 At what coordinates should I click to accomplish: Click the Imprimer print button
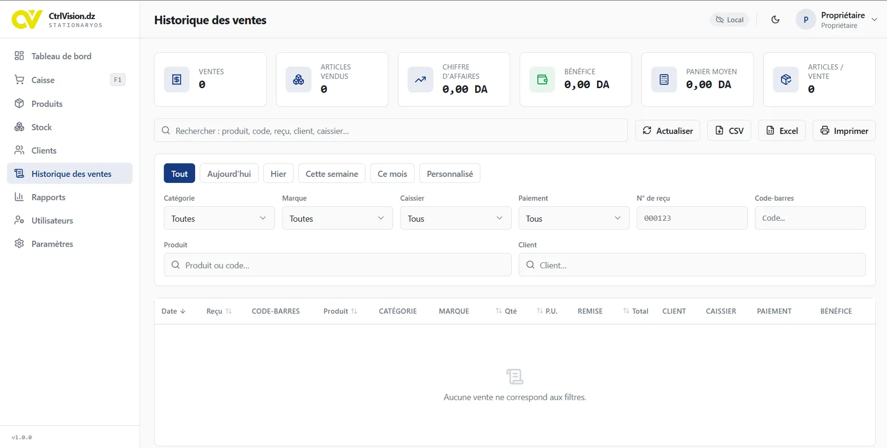tap(844, 130)
